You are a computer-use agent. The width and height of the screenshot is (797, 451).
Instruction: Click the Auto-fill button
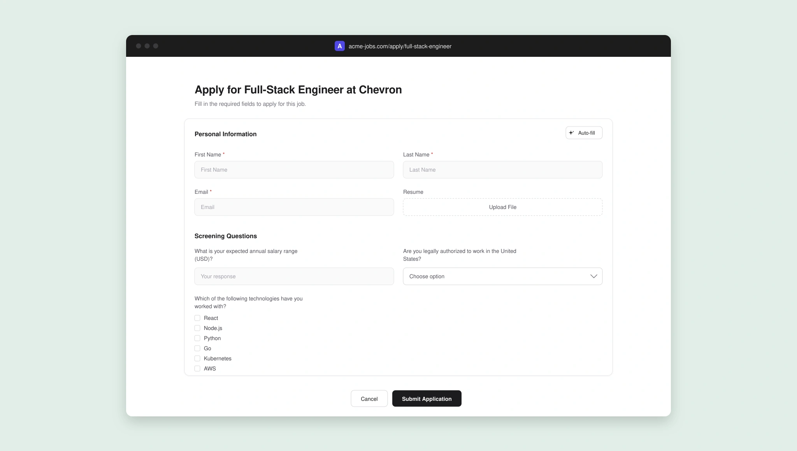coord(584,133)
